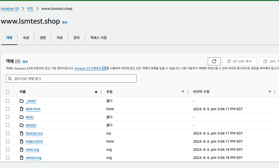The image size is (279, 168).
Task: Switch to the 액세스 지점 tab
Action: coord(98,38)
